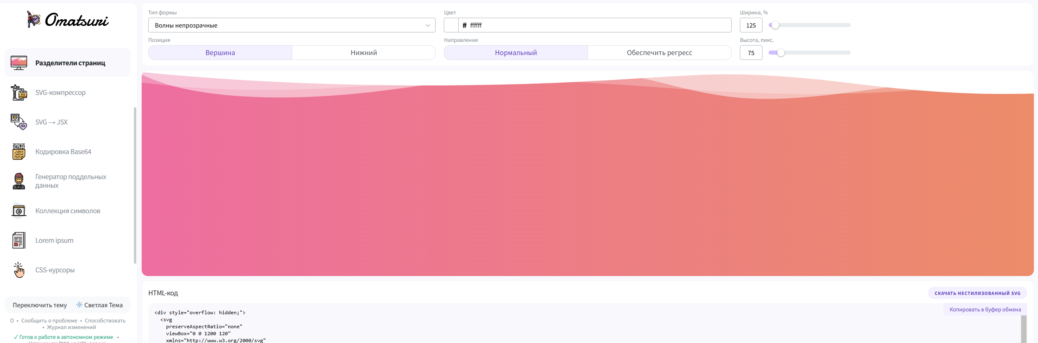Click the CSS cursors hand icon

coord(19,270)
